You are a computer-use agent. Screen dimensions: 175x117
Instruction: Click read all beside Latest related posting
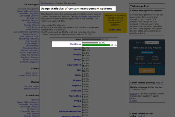click(160, 83)
